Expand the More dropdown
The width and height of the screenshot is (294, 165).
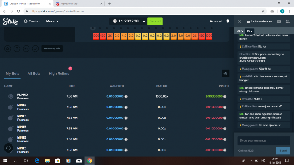(52, 21)
